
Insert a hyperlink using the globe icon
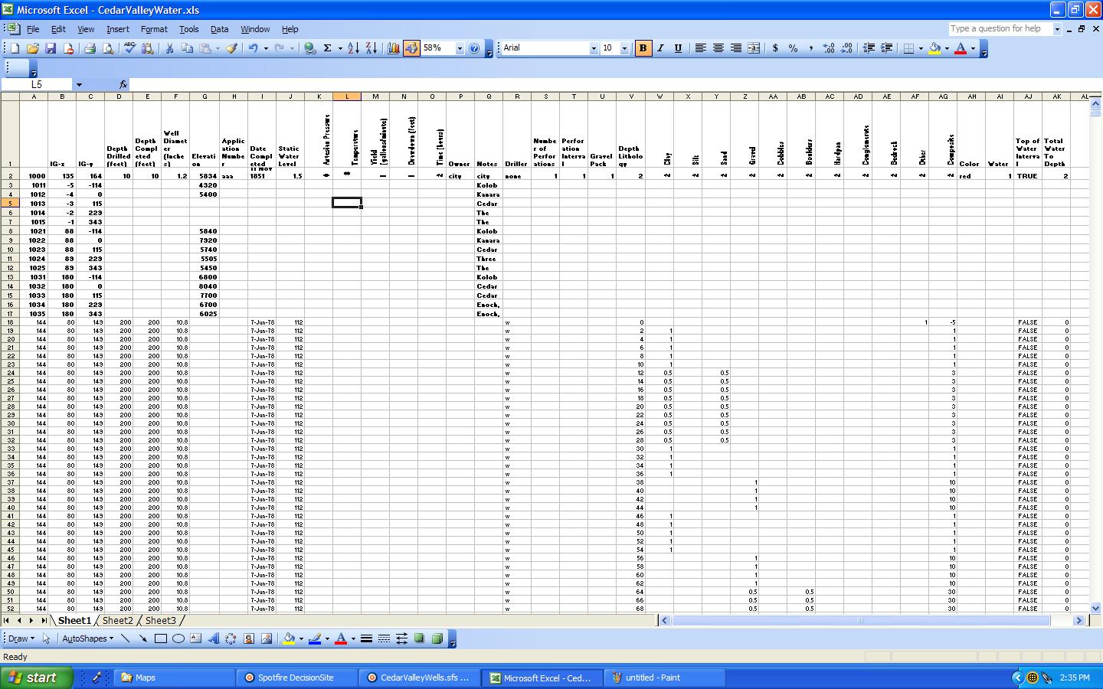coord(309,48)
